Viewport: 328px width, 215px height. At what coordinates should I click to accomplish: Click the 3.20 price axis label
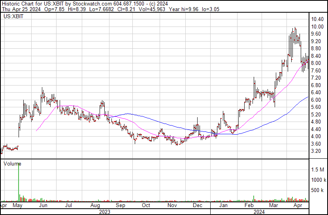(x=316, y=151)
